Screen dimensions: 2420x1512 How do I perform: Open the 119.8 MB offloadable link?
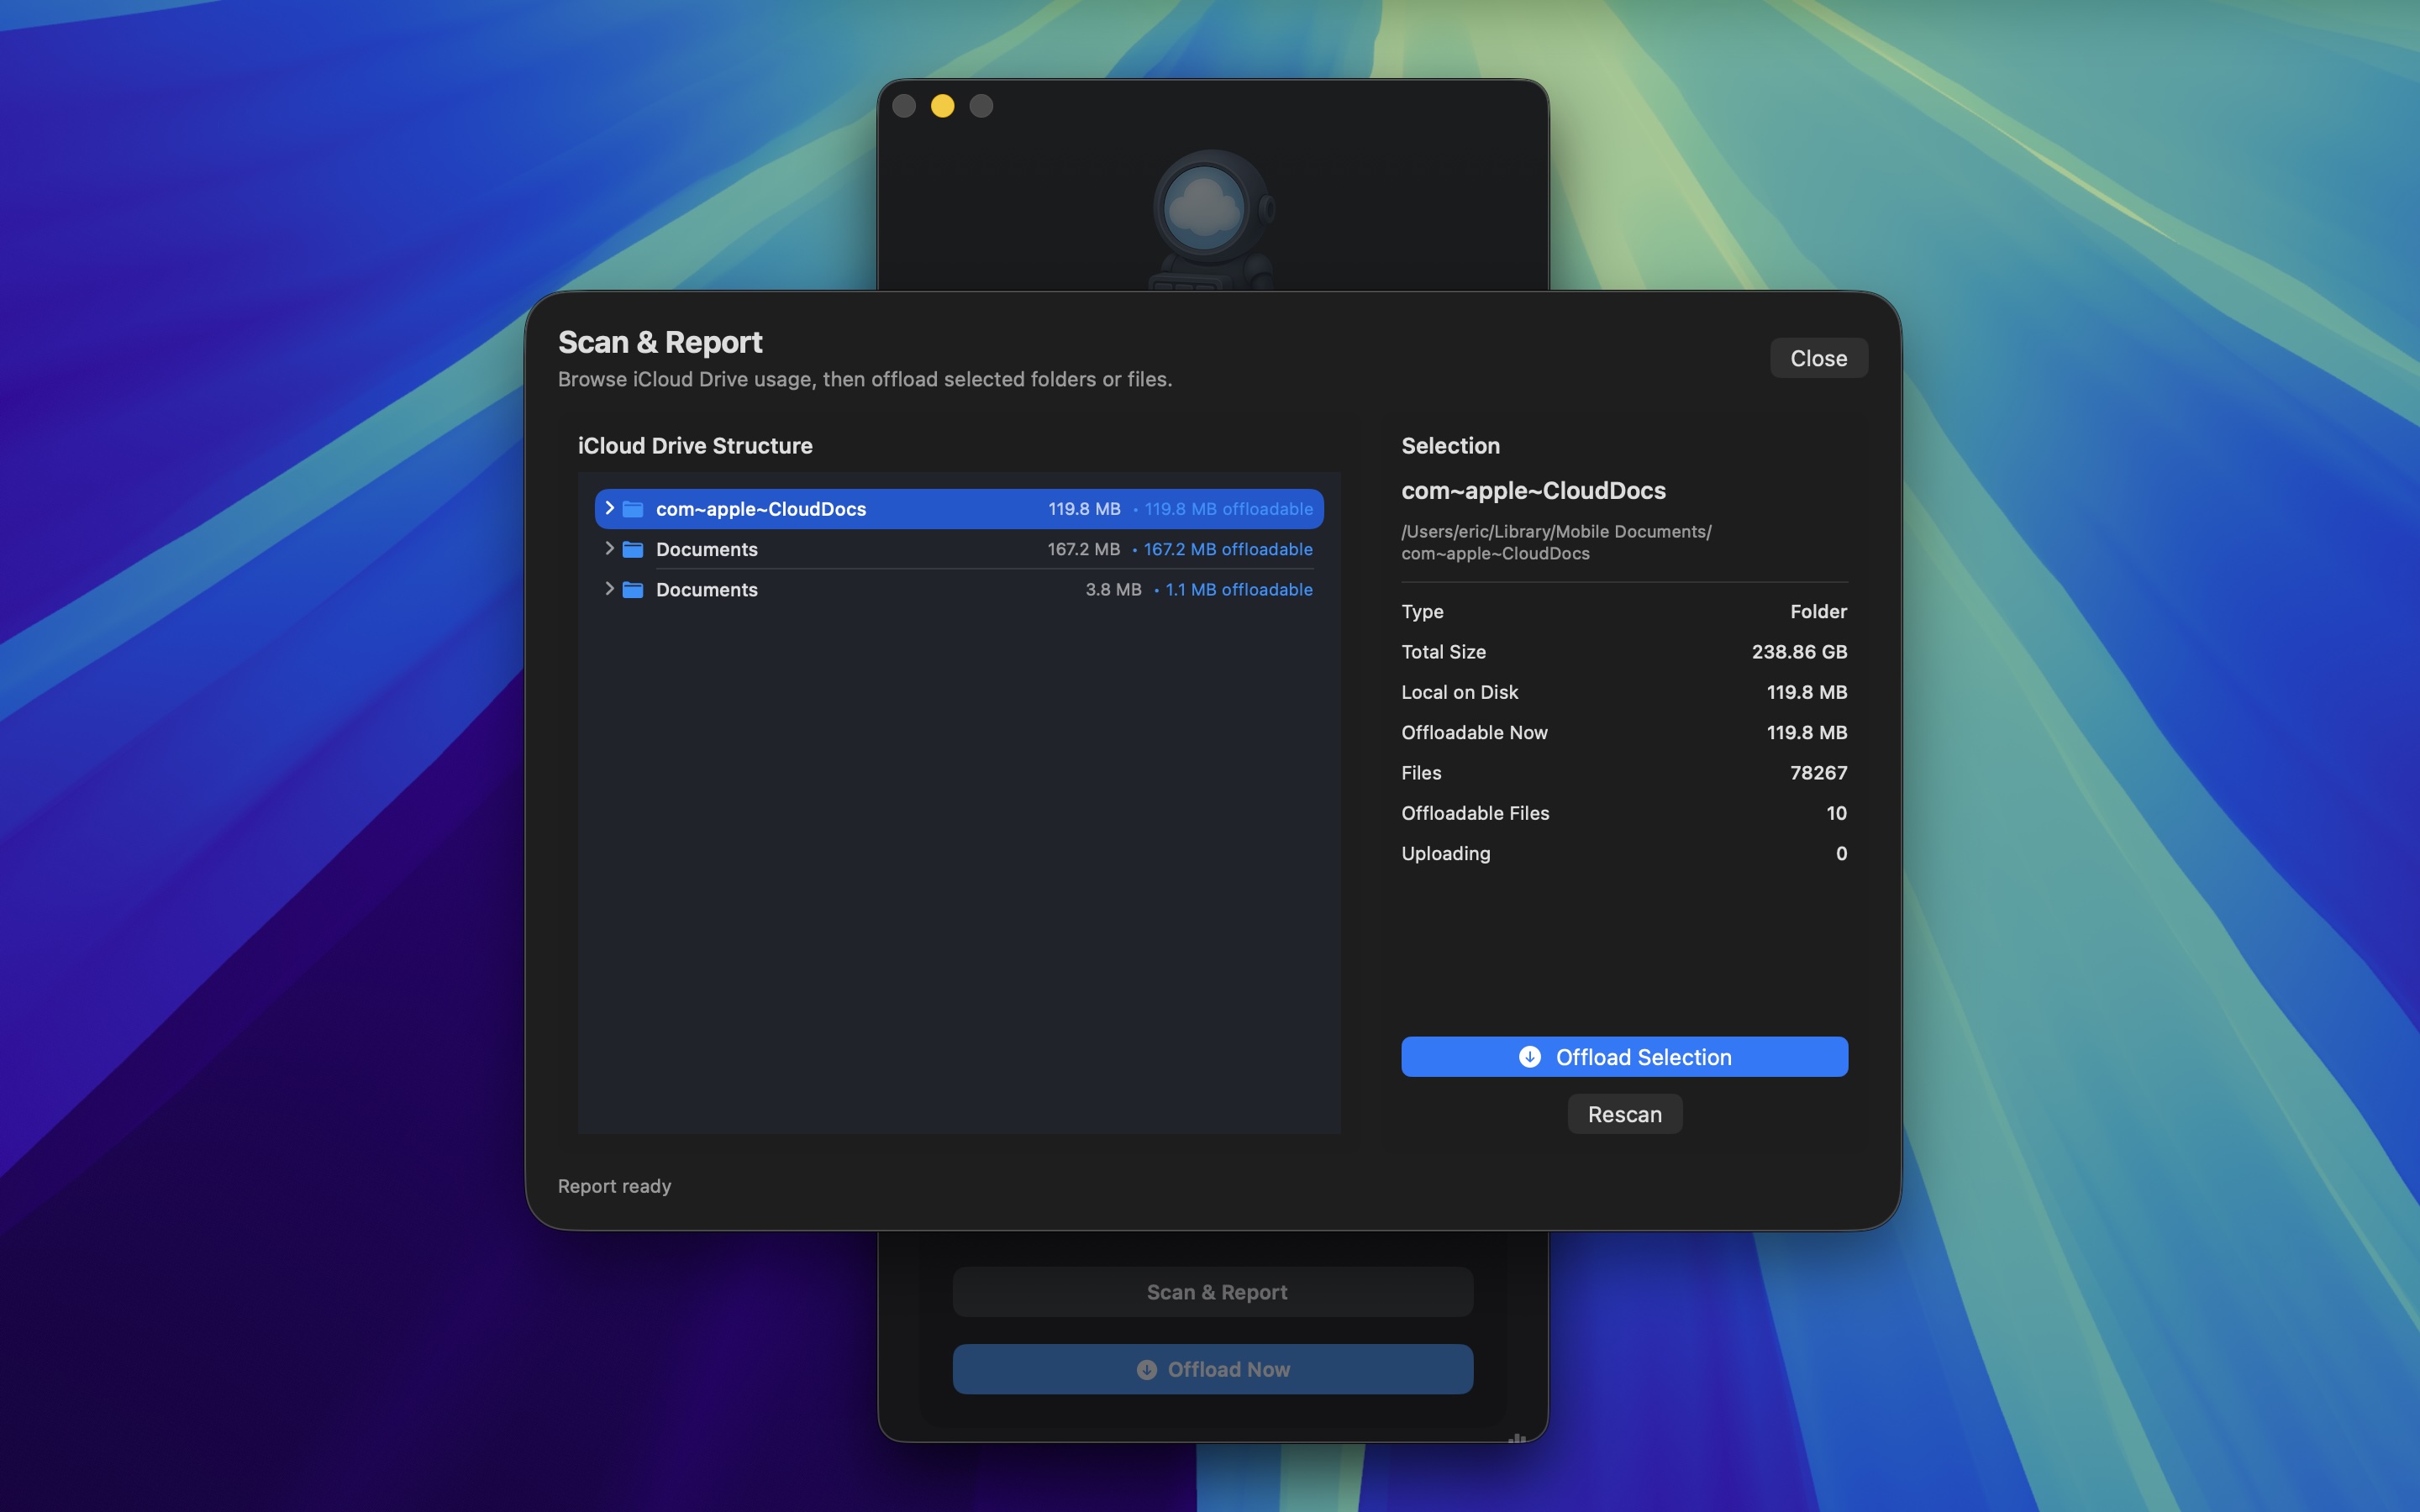click(x=1228, y=509)
